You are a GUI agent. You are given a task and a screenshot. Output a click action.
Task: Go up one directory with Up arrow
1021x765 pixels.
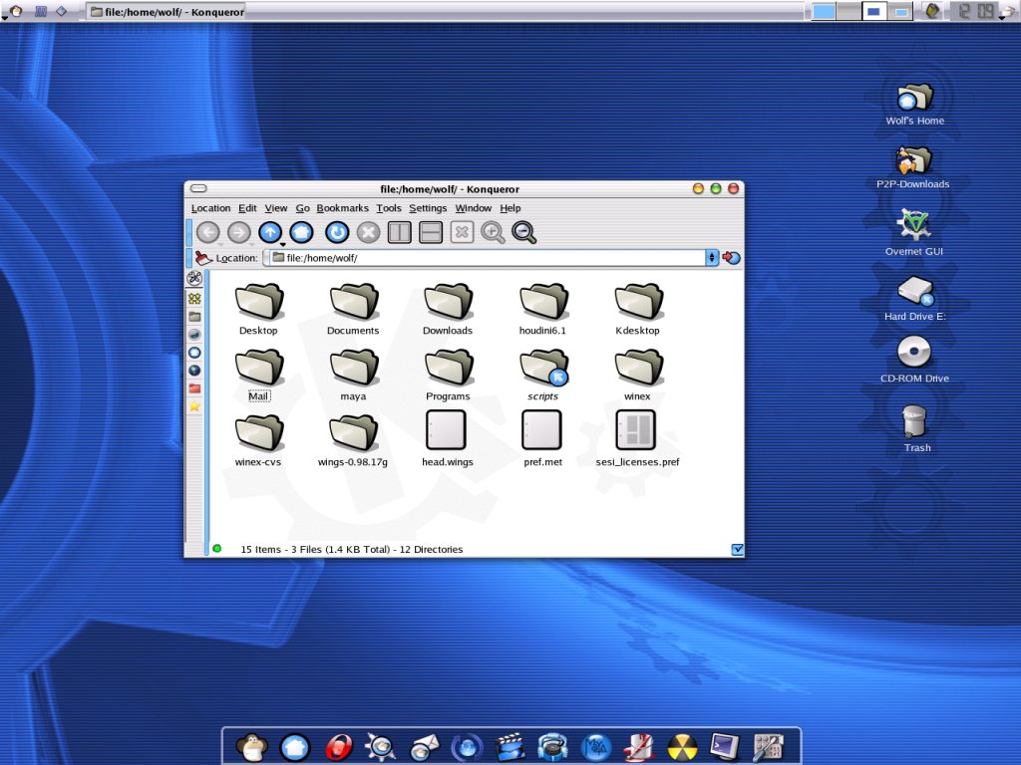(270, 232)
